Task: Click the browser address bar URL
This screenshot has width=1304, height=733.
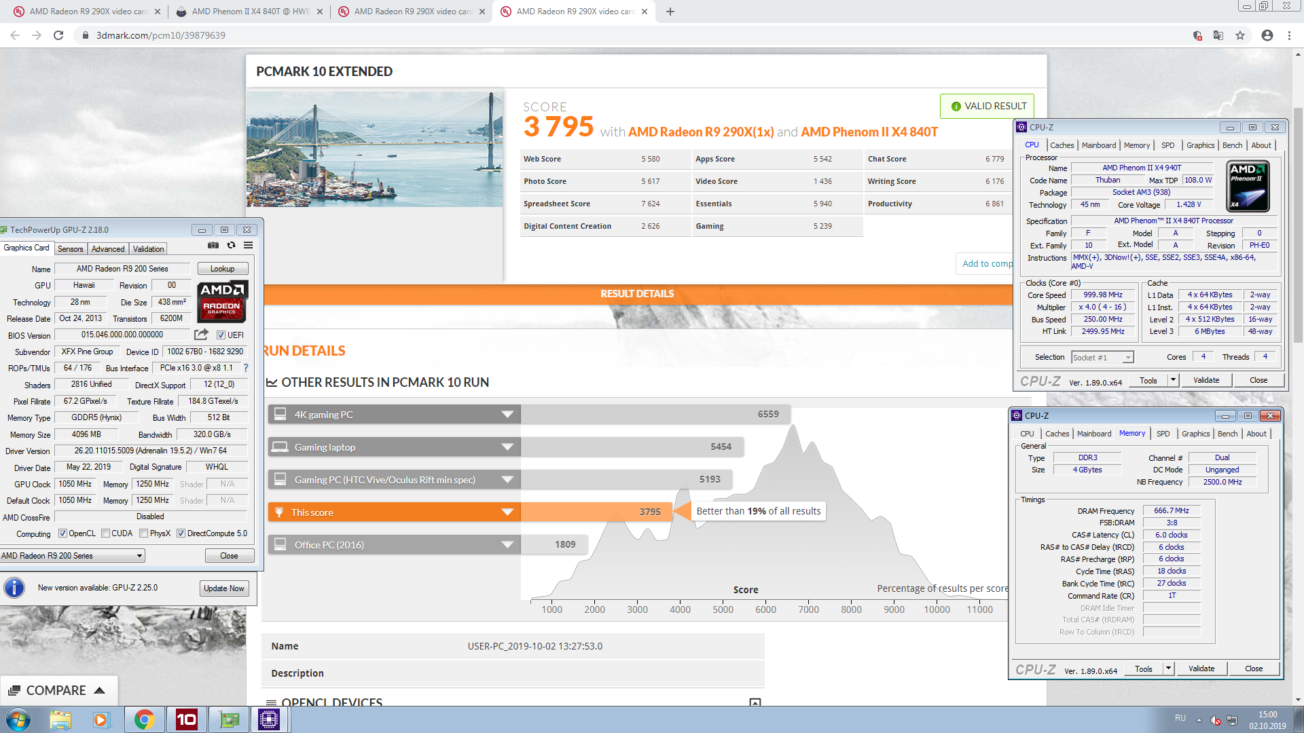Action: pos(161,35)
